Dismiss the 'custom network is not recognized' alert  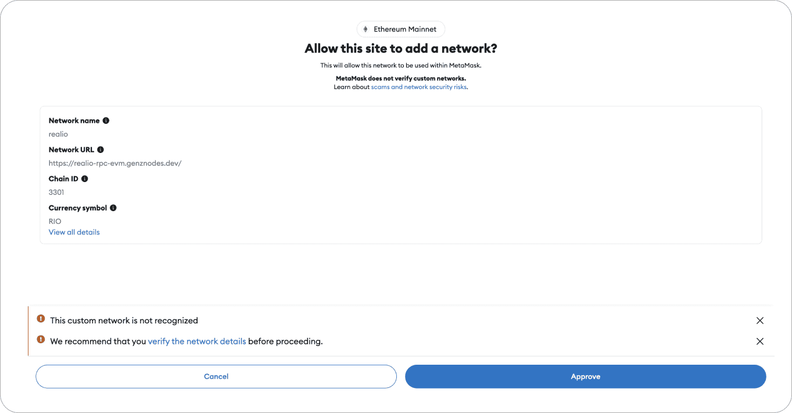759,321
